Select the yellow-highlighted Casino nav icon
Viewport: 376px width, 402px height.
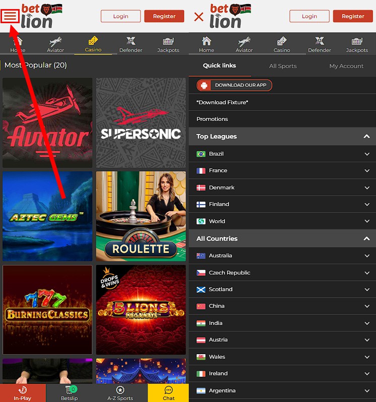pyautogui.click(x=93, y=44)
